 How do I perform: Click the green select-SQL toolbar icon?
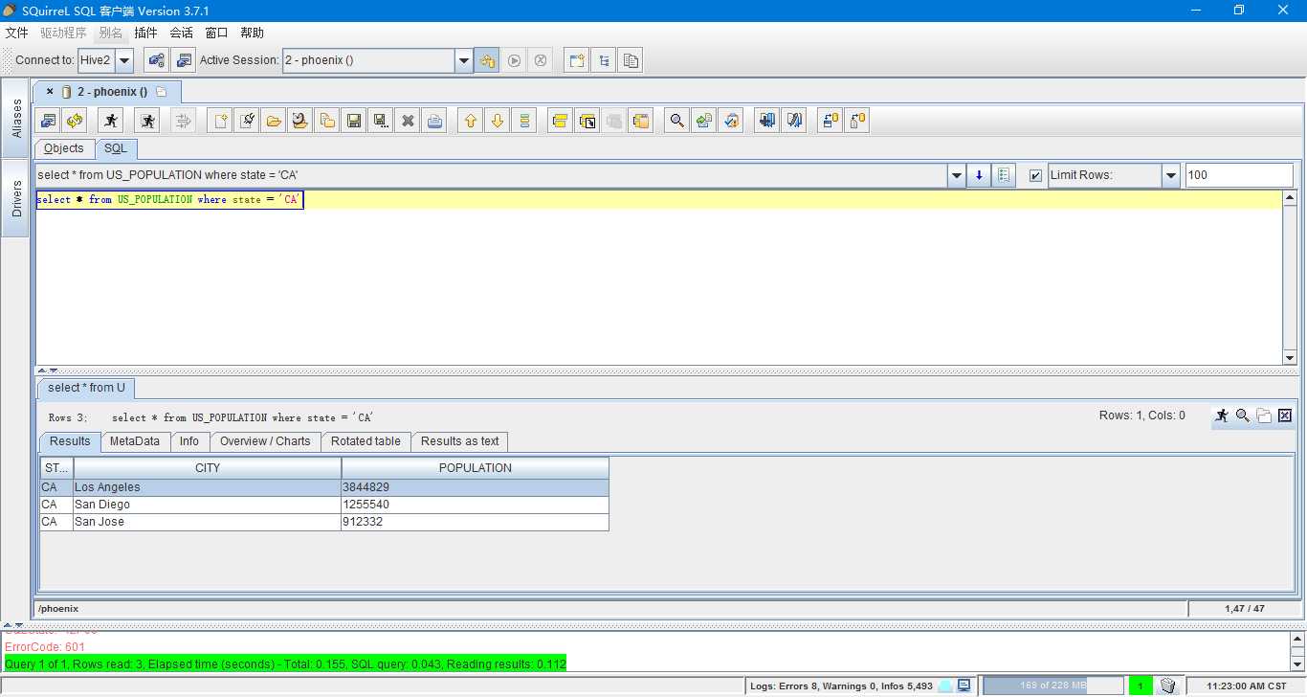pos(523,121)
